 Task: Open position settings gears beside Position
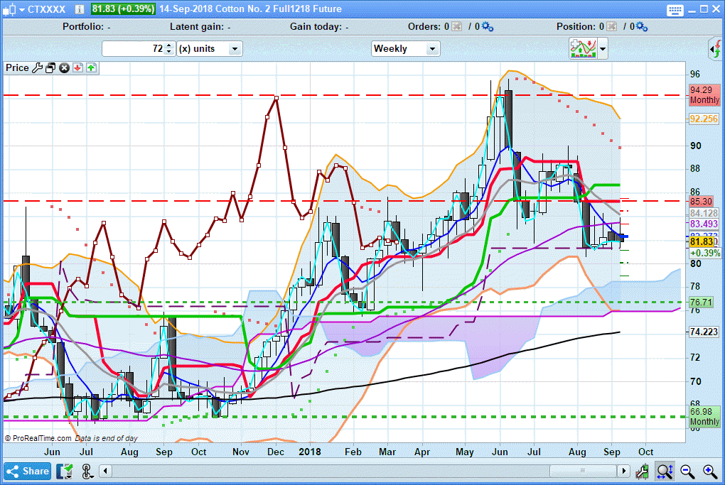pos(642,27)
